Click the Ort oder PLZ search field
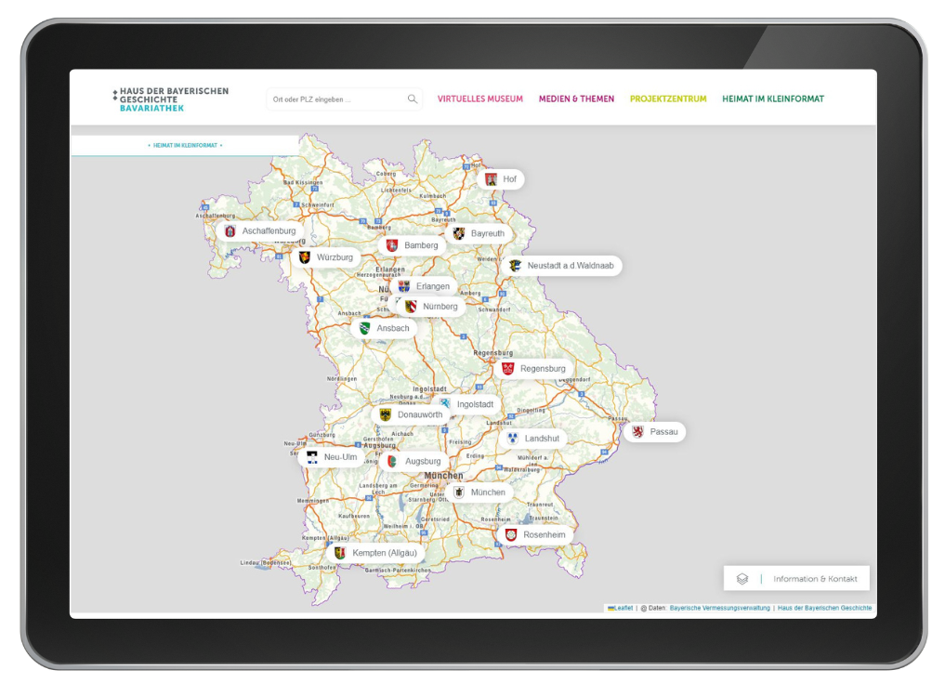945x683 pixels. [x=335, y=99]
